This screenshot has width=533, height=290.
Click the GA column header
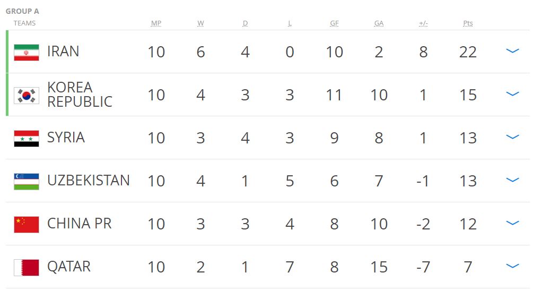(x=379, y=23)
